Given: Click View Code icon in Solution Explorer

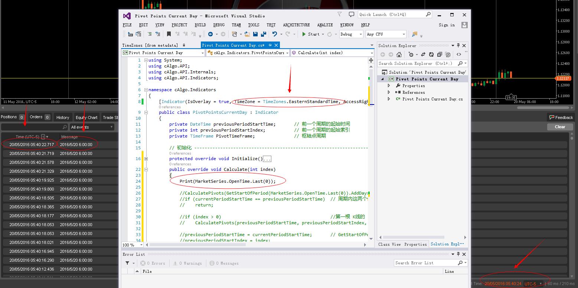Looking at the screenshot, I should click(459, 54).
